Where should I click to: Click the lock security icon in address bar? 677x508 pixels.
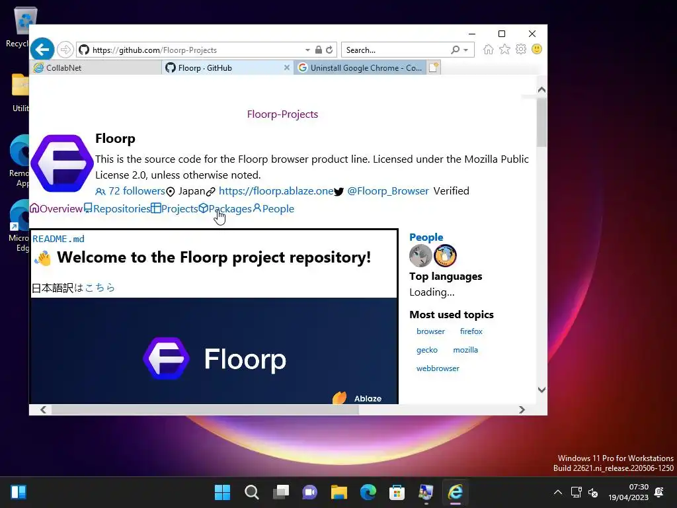tap(318, 50)
